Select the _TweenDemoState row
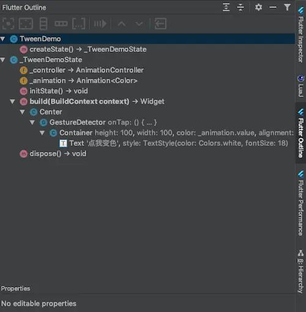 147,60
